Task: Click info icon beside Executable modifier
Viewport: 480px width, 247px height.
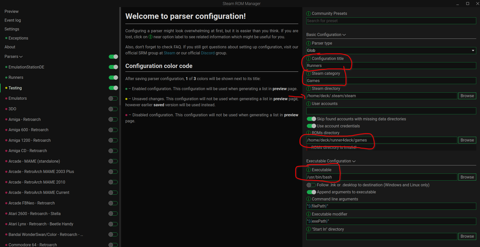Action: tap(309, 214)
